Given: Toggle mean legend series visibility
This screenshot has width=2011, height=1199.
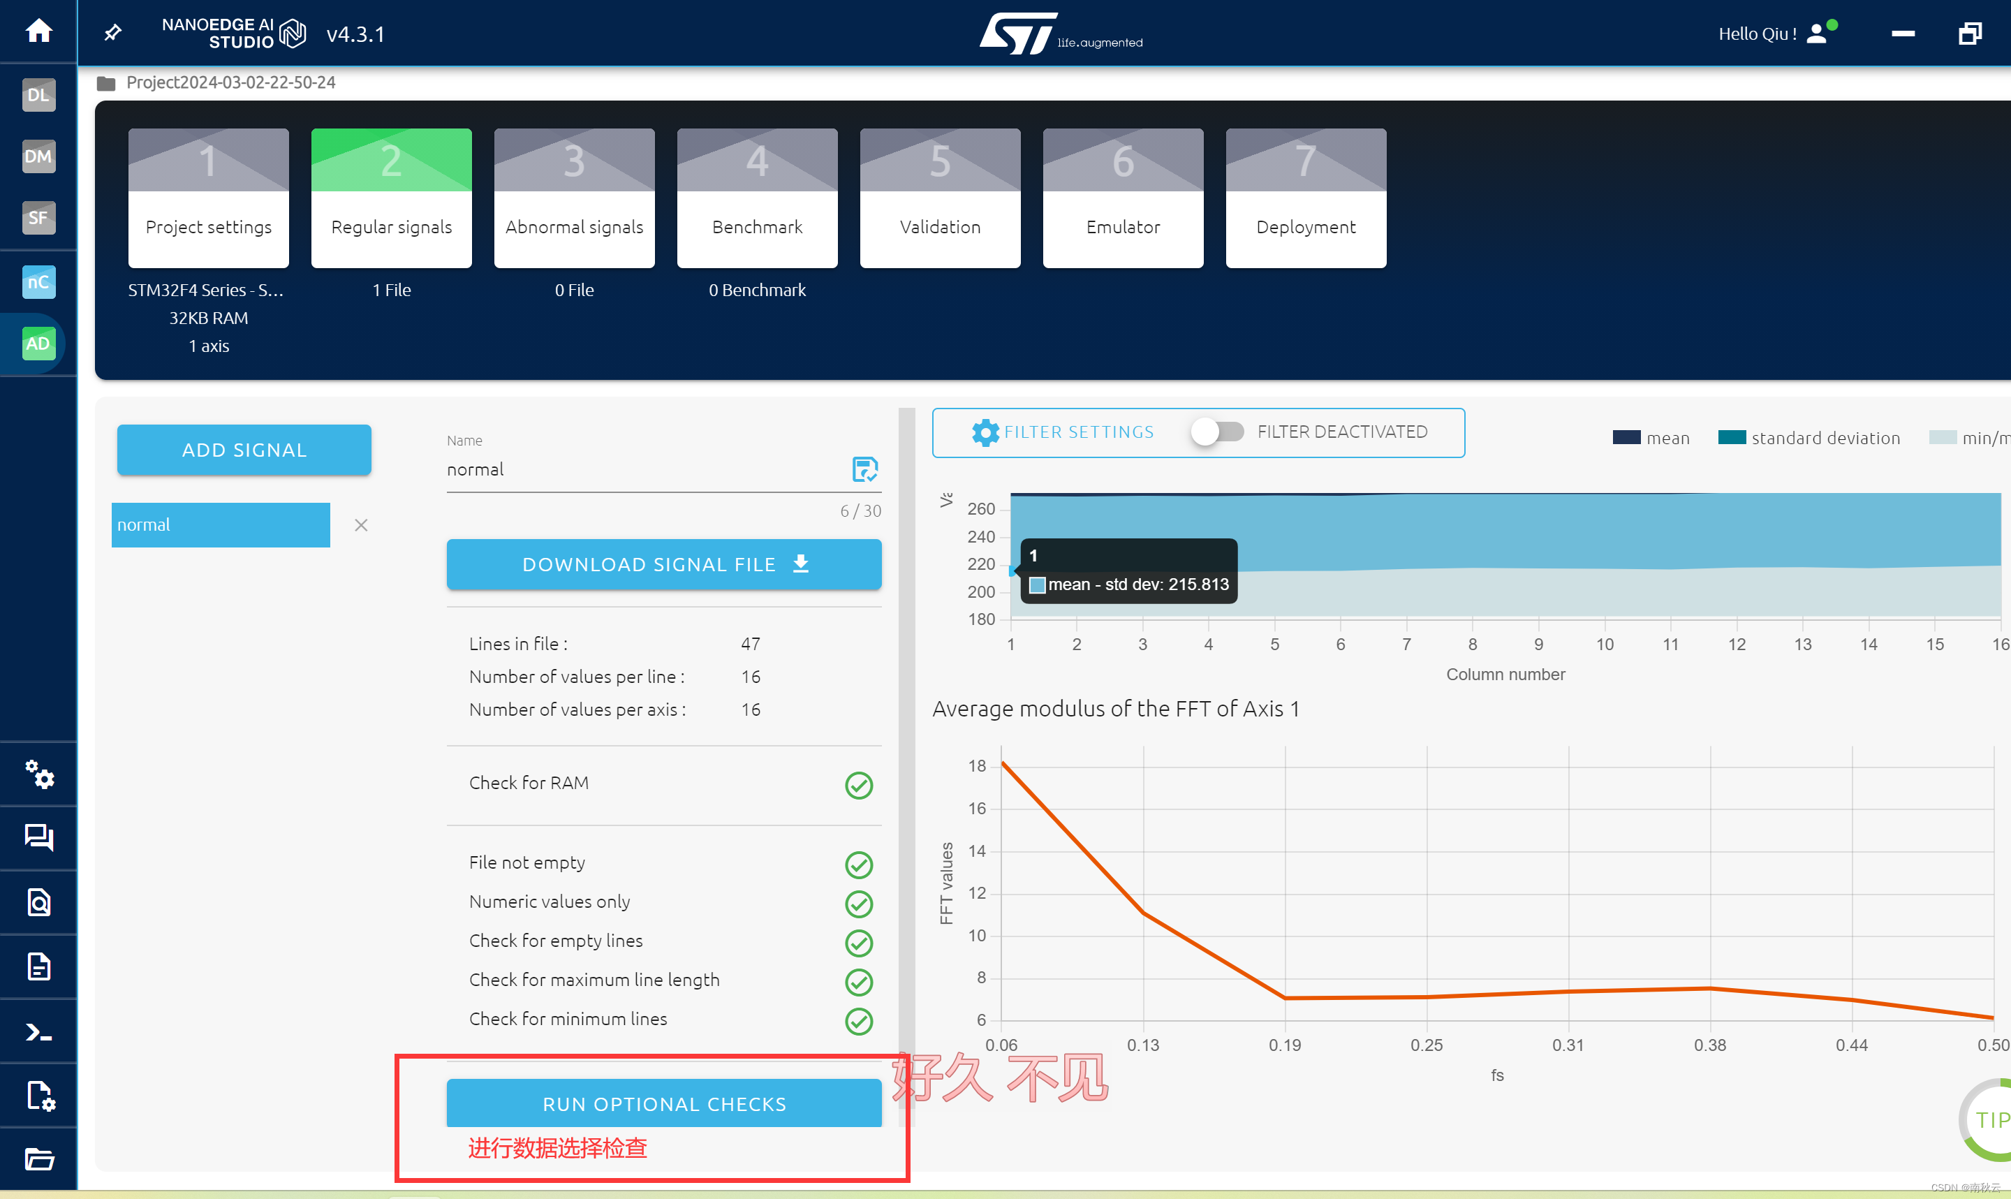Looking at the screenshot, I should (1650, 438).
